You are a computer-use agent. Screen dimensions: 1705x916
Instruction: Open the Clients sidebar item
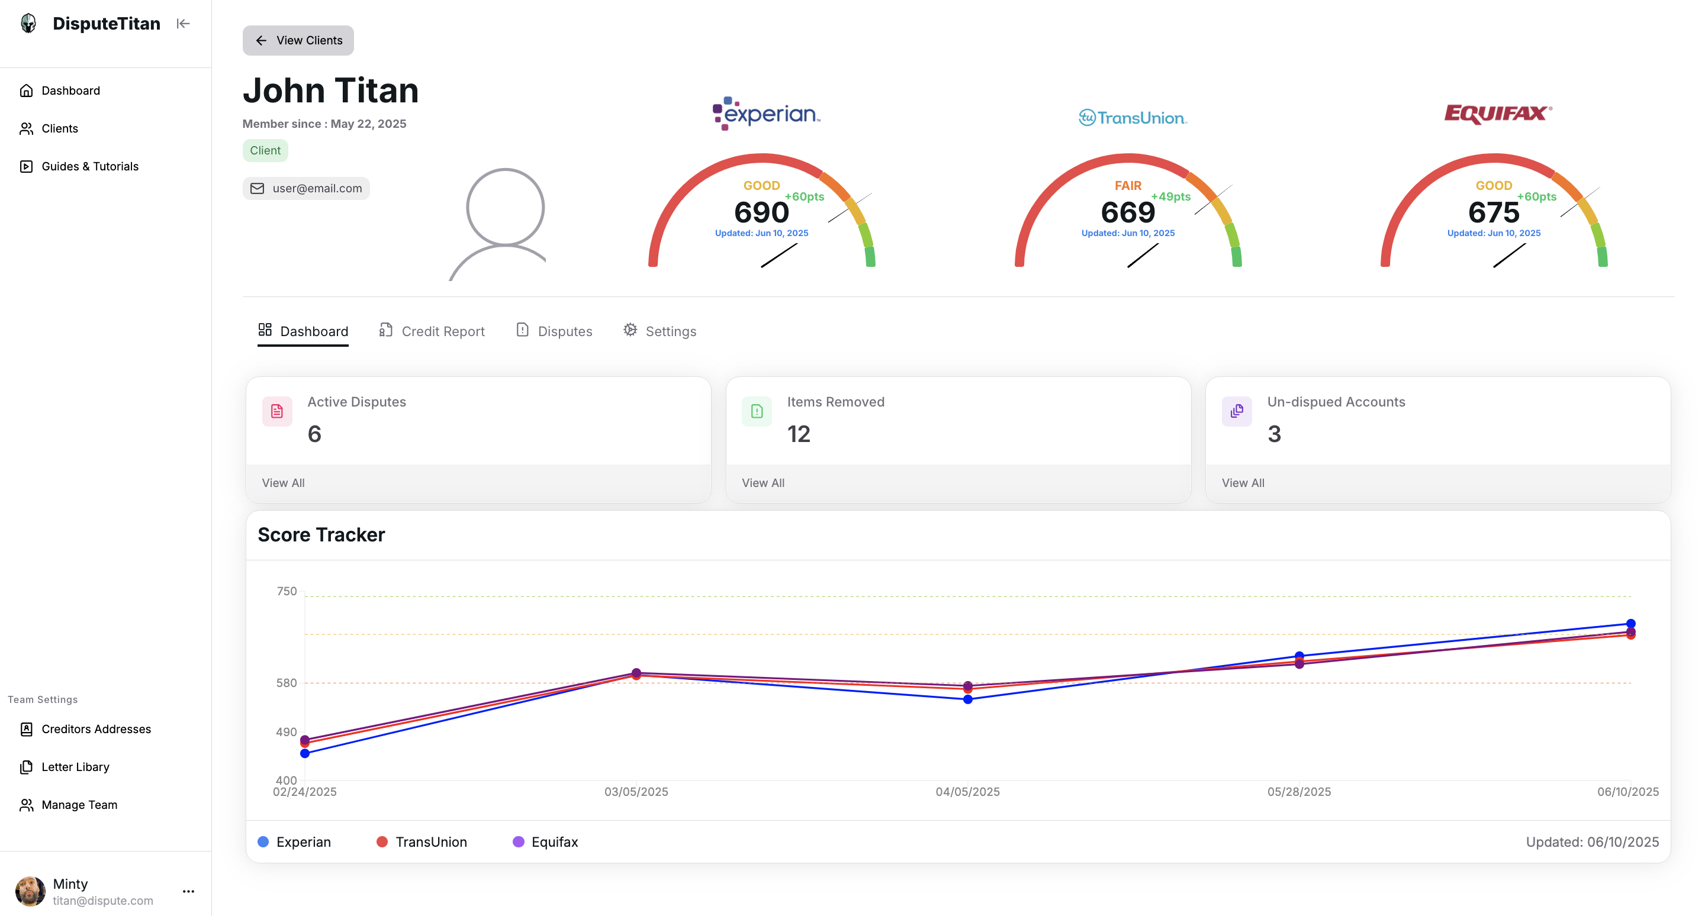[106, 128]
